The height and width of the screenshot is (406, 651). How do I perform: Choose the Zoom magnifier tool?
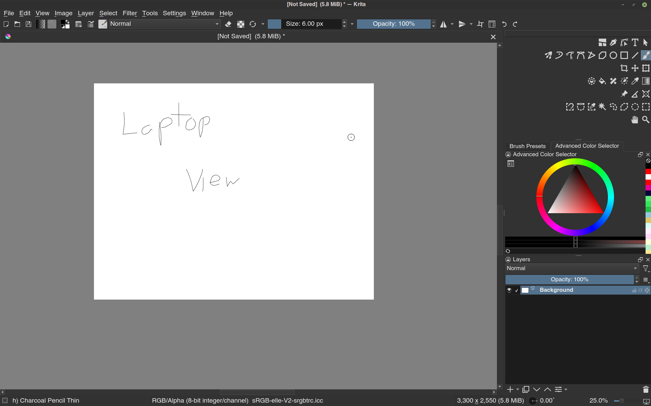646,120
